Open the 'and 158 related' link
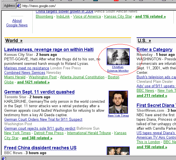Viewport: 176px width, 160px height. click(152, 147)
